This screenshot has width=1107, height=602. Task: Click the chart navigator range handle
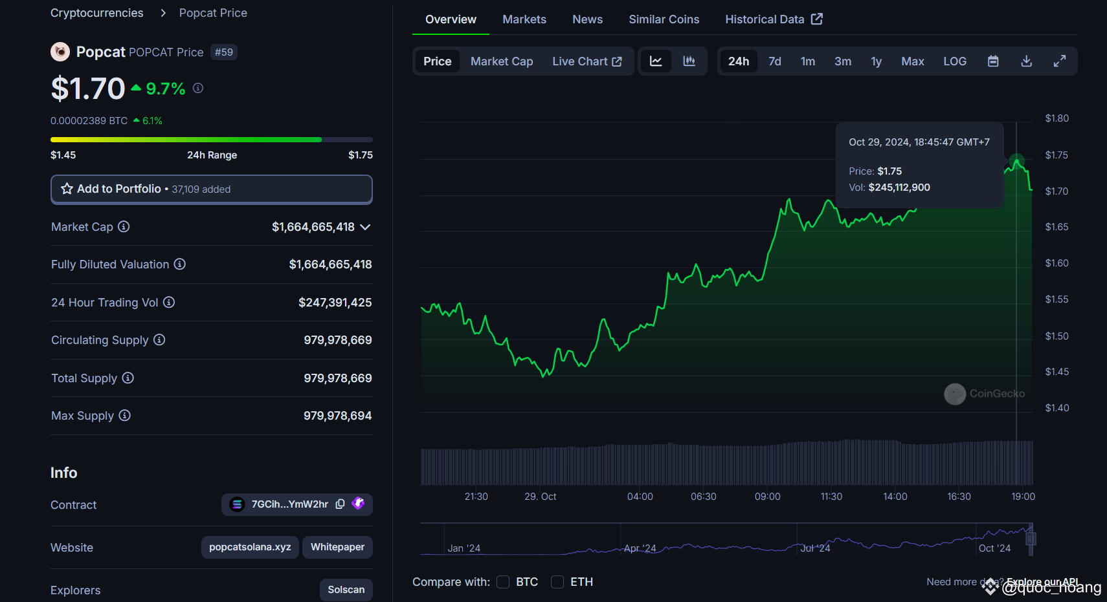pyautogui.click(x=1031, y=539)
